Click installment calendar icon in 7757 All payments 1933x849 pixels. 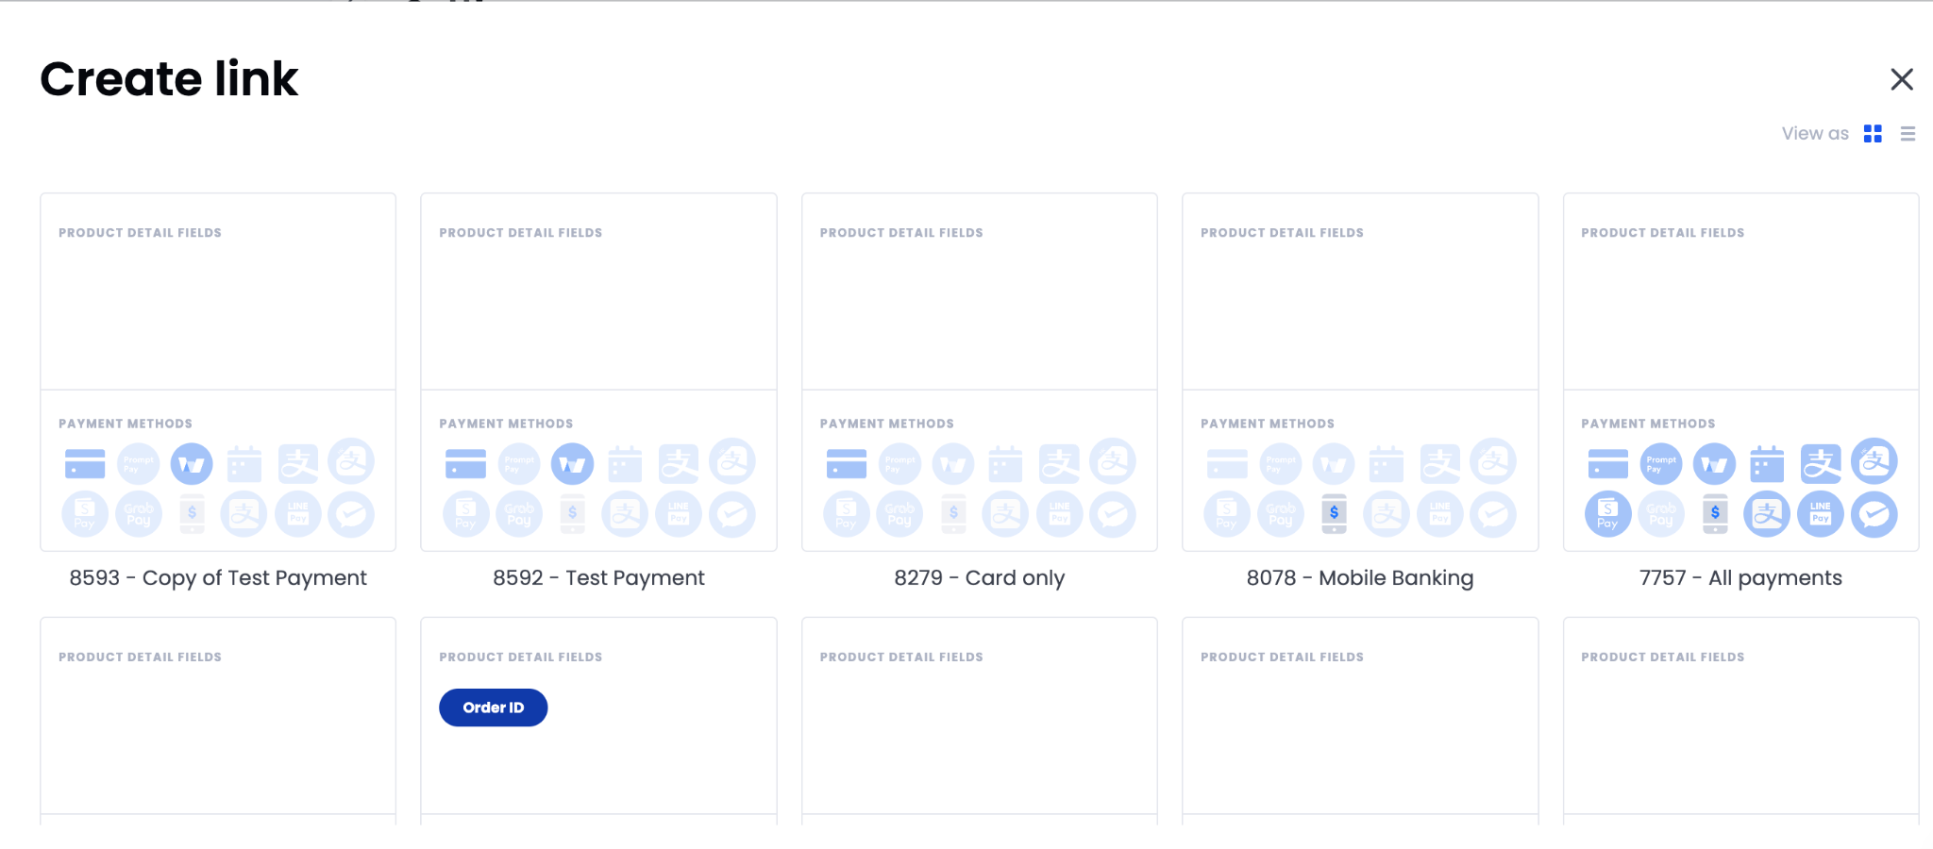pyautogui.click(x=1767, y=463)
